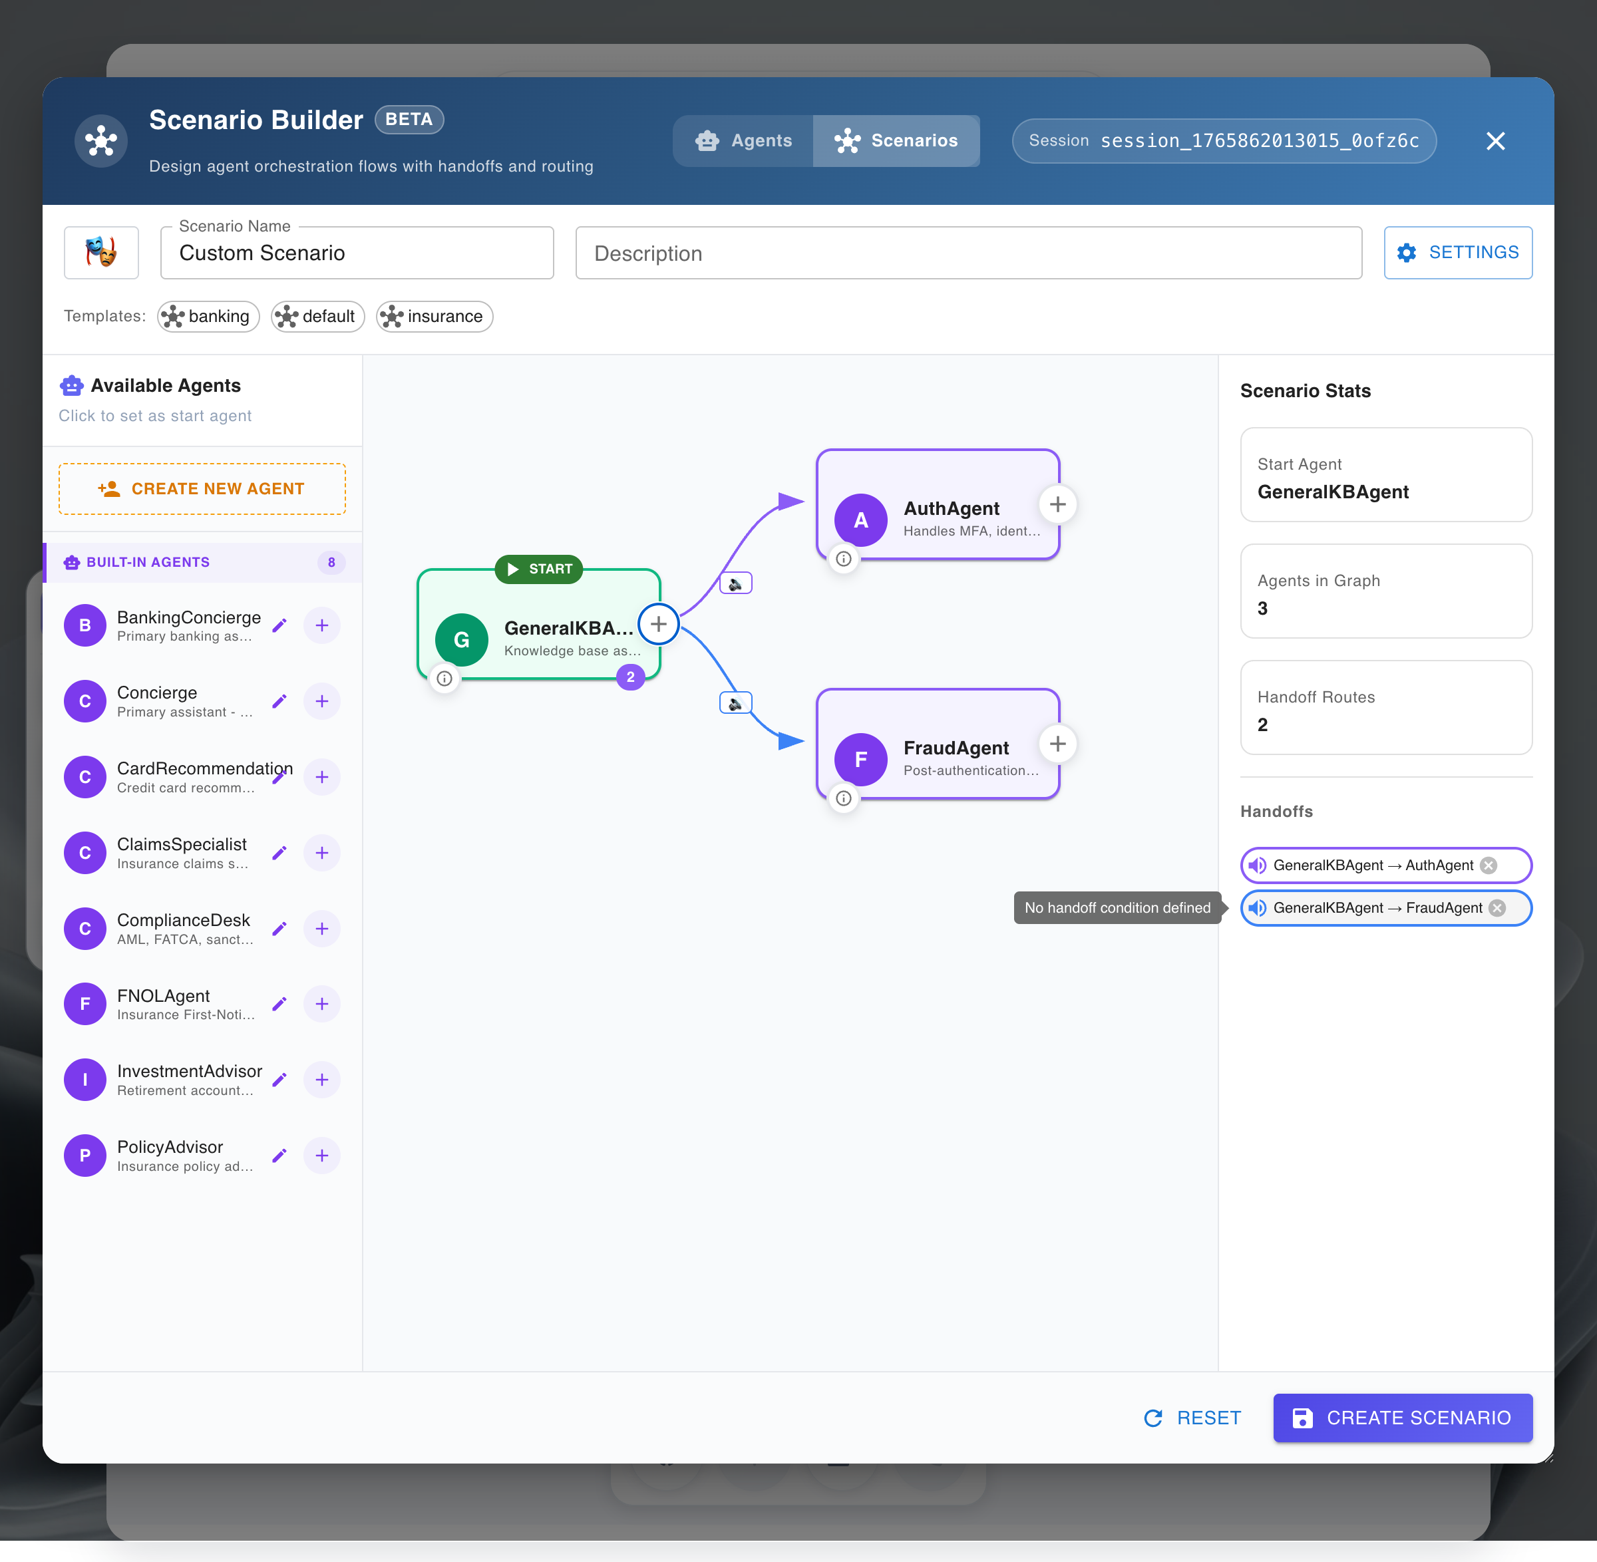Switch to the Agents tab

(742, 140)
